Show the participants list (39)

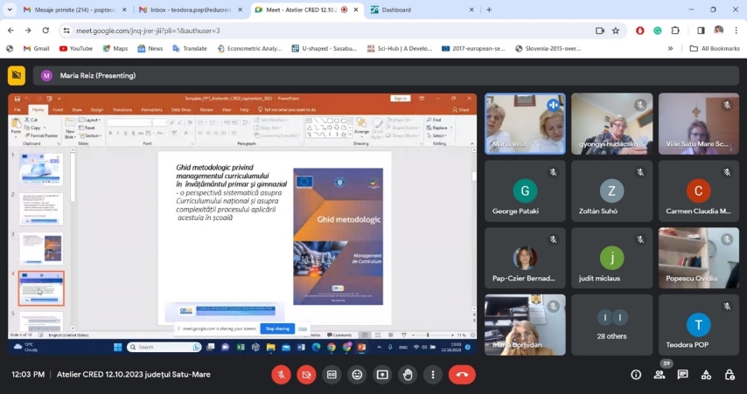point(660,375)
